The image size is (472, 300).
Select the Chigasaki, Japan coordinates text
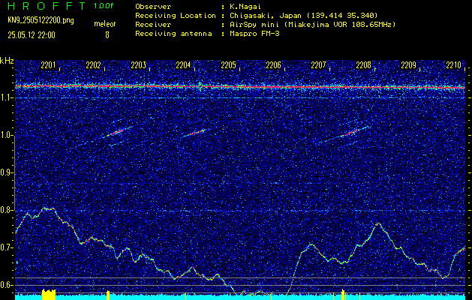tap(304, 15)
